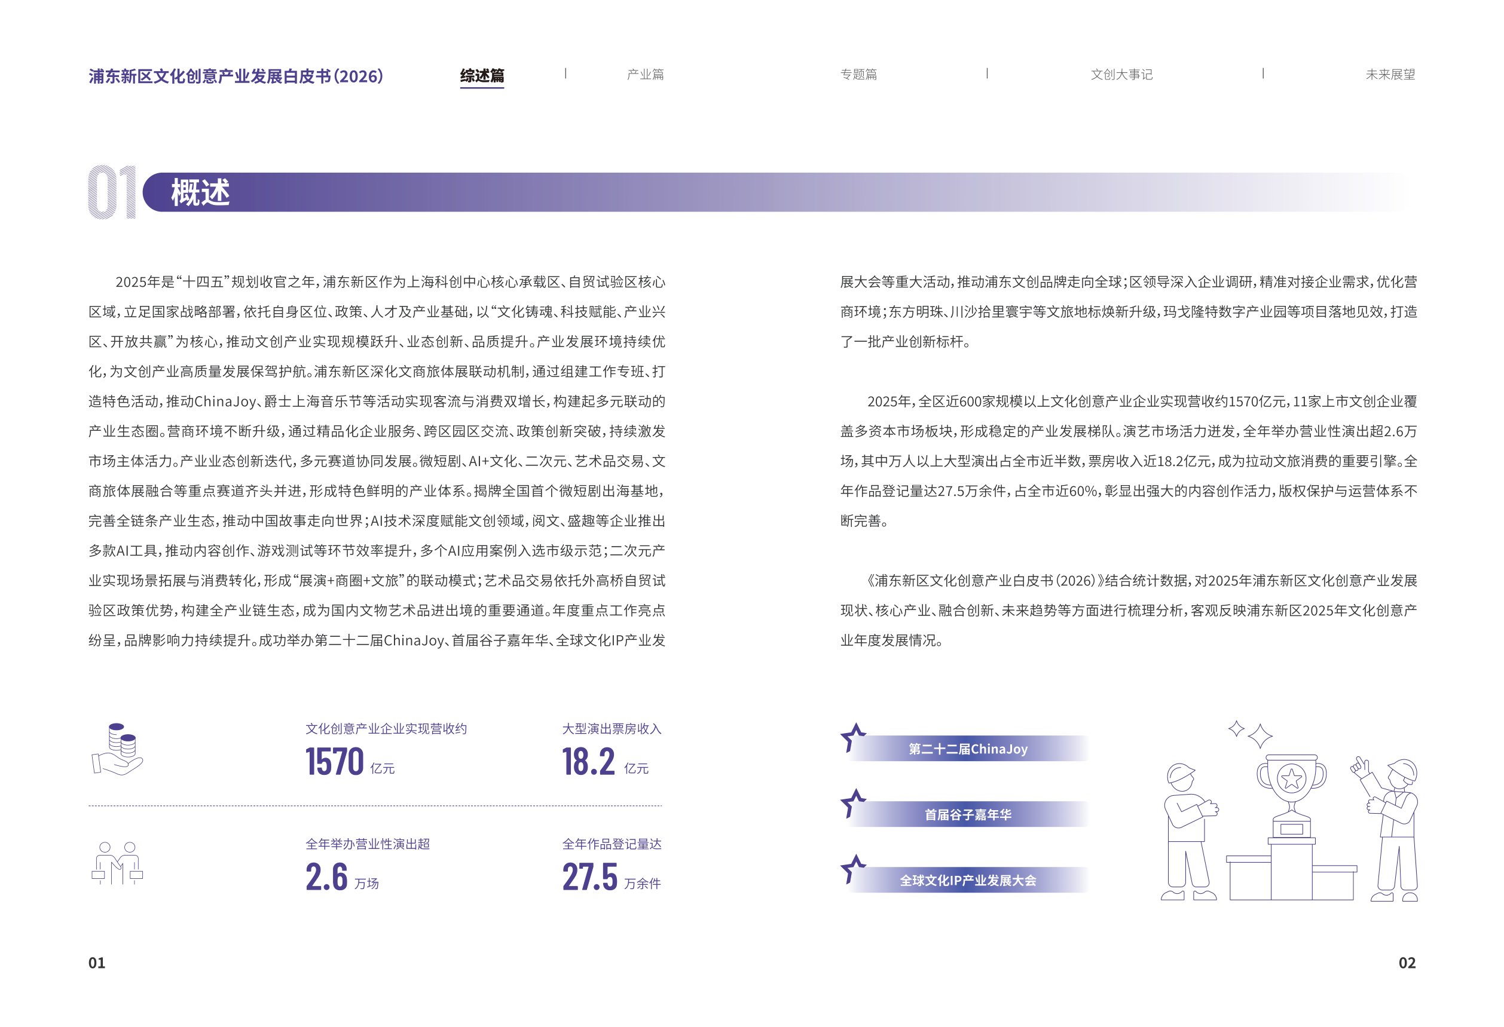Click the label 文化创意产业企业实现营收约
This screenshot has width=1504, height=1027.
pos(386,729)
